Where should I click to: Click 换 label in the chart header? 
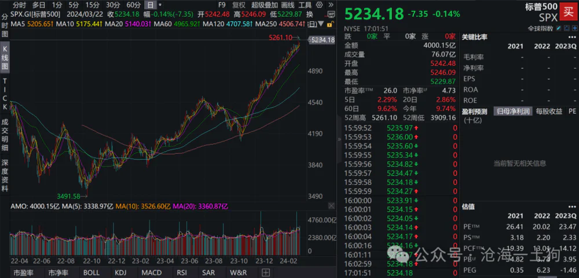click(310, 15)
